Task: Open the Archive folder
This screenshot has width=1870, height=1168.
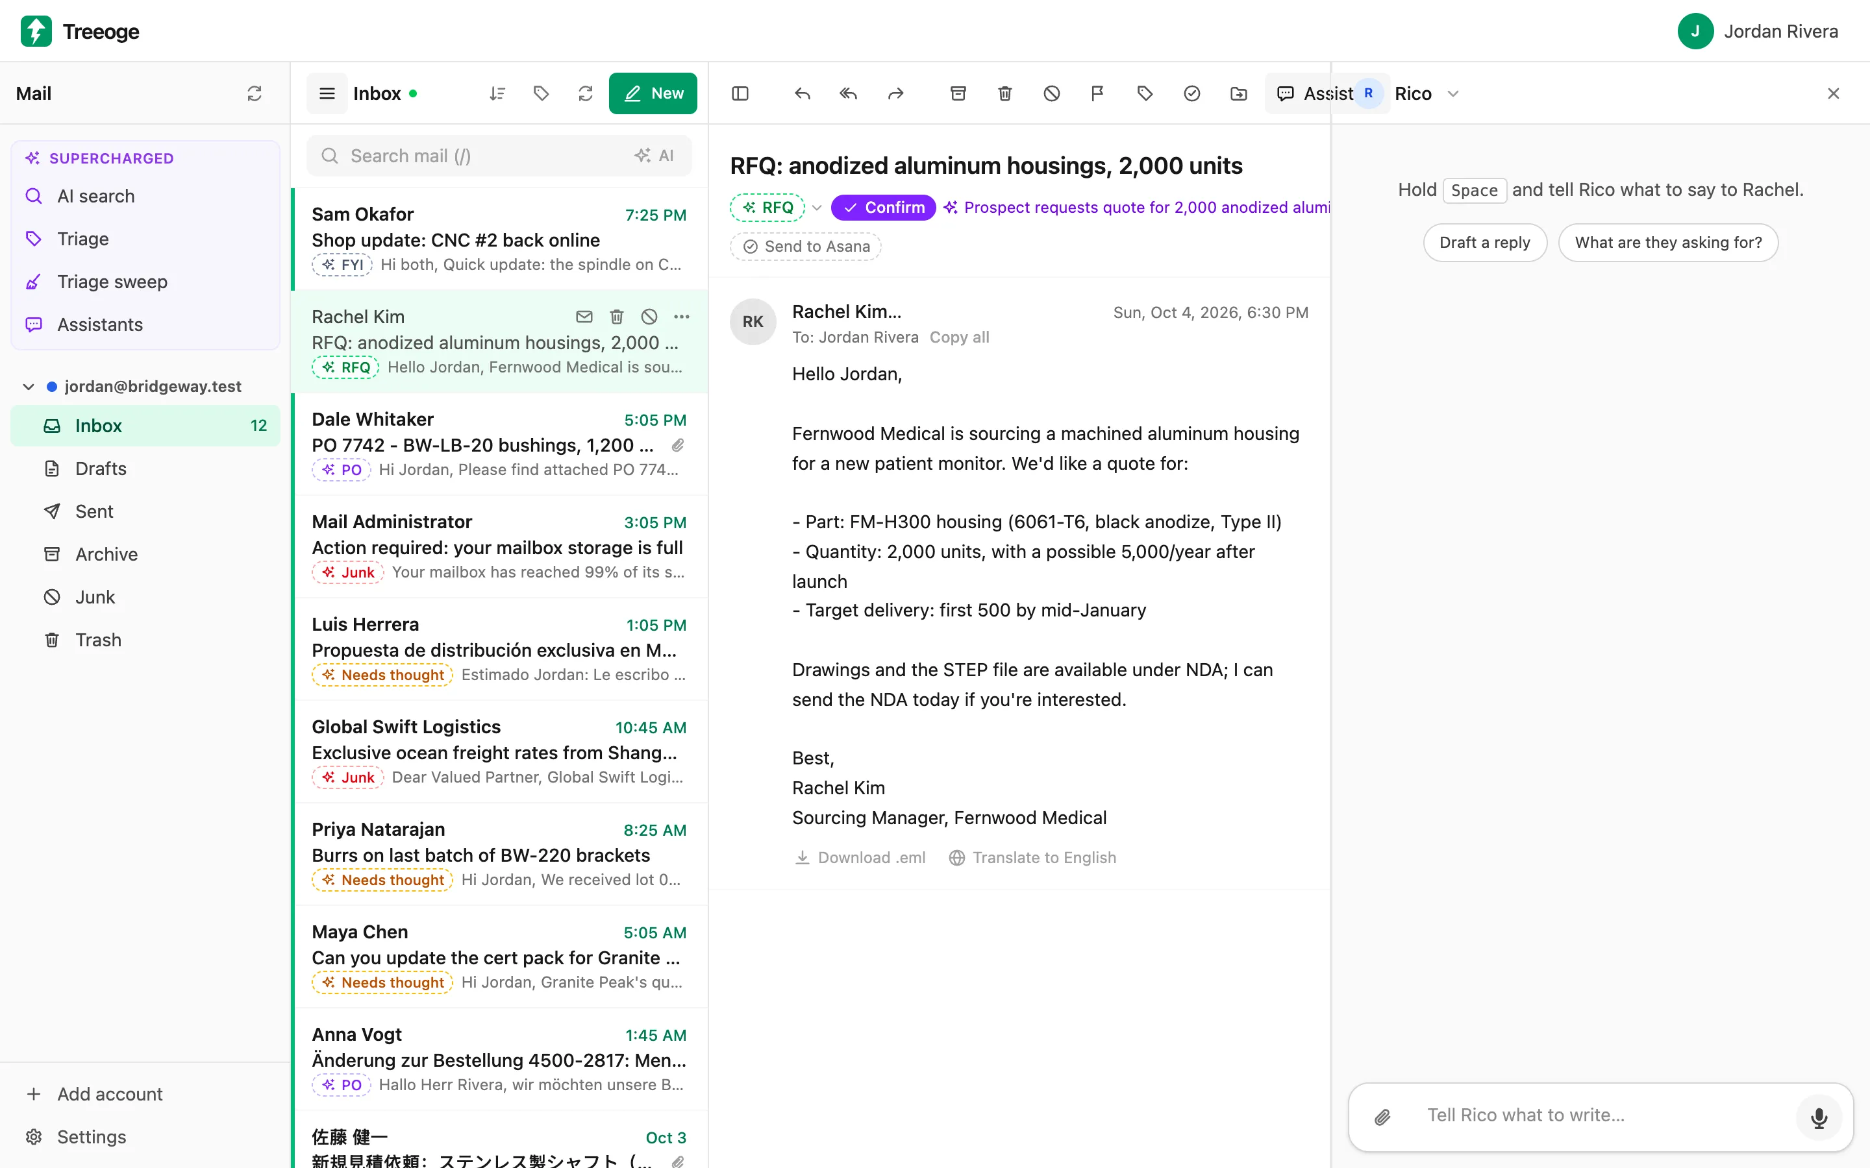Action: pos(145,555)
